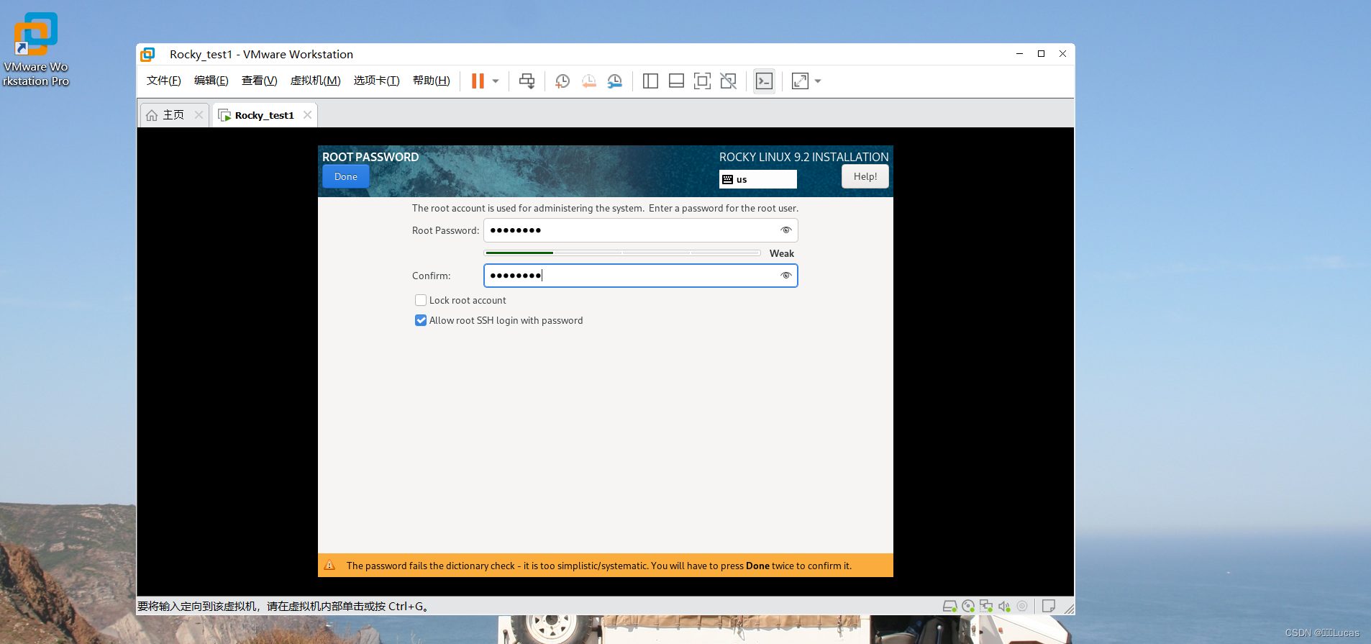Viewport: 1371px width, 644px height.
Task: Switch to the Rocky_test1 tab
Action: 264,115
